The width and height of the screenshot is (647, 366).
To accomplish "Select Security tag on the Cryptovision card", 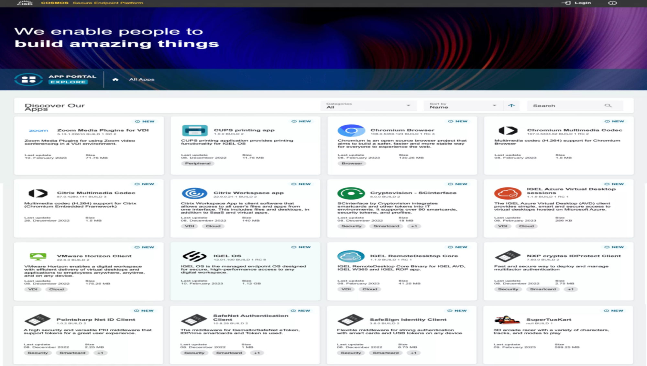I will click(x=352, y=227).
